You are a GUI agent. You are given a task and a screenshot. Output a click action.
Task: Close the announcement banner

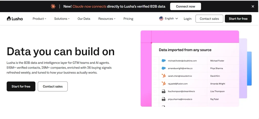[253, 6]
